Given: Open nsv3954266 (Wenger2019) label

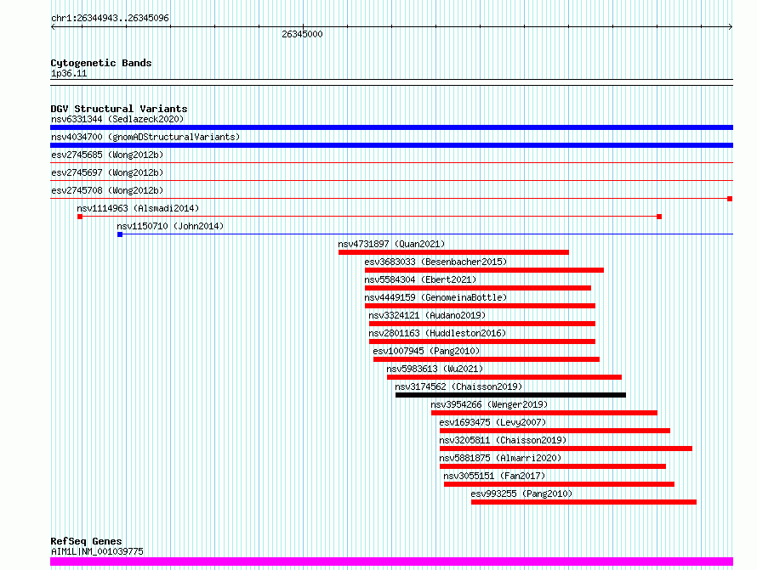Looking at the screenshot, I should (x=489, y=404).
